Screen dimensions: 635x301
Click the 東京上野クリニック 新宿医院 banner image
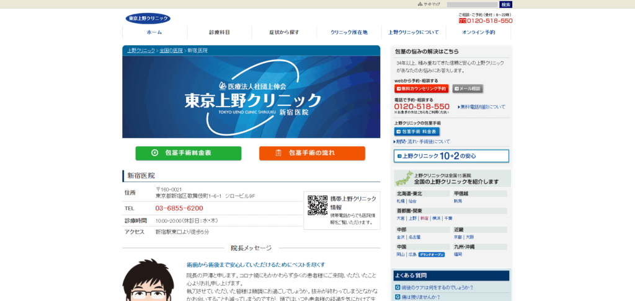pos(251,97)
